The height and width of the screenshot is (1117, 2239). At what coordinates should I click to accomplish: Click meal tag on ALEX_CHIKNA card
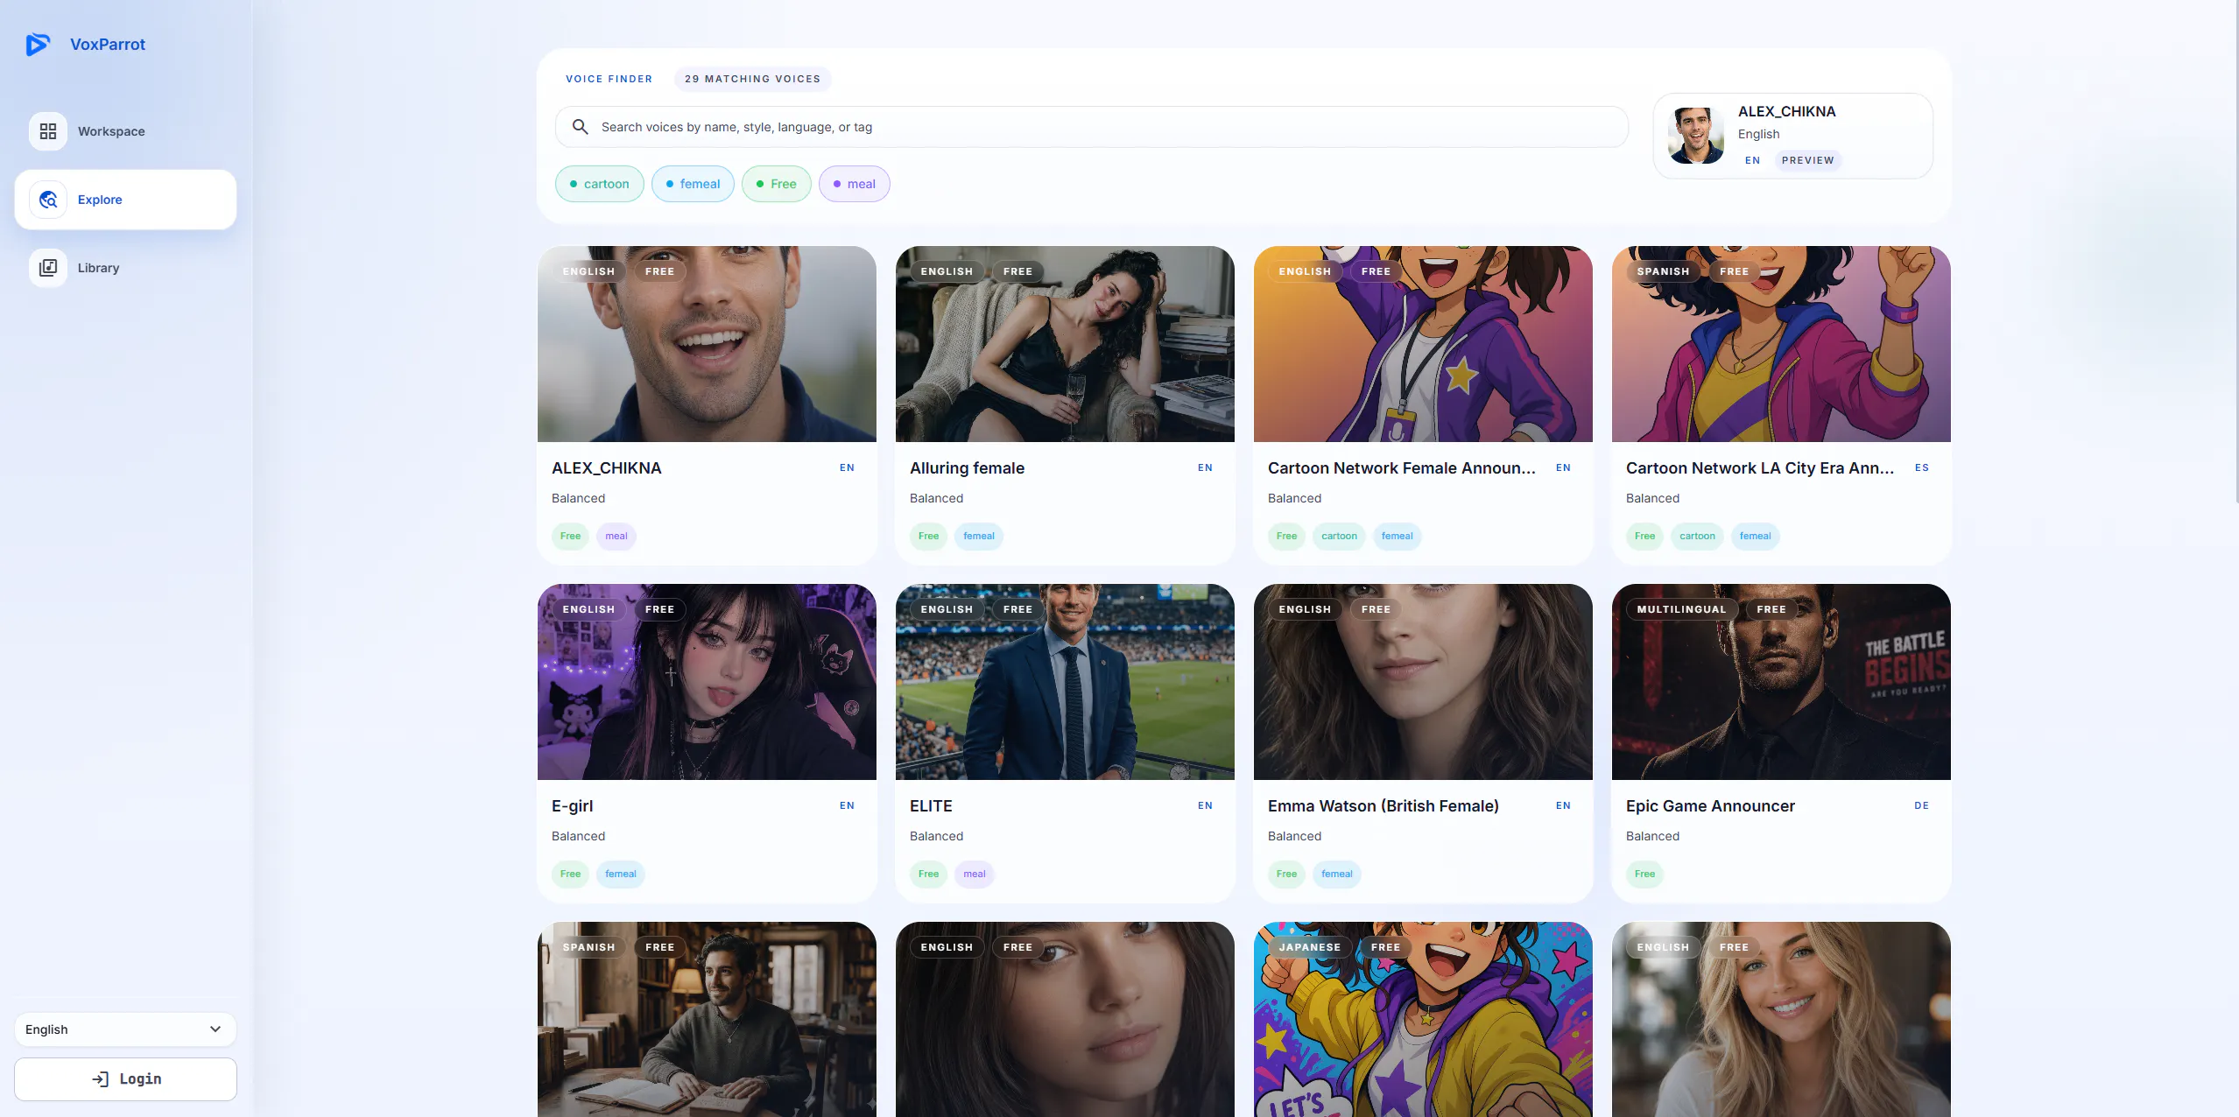616,536
